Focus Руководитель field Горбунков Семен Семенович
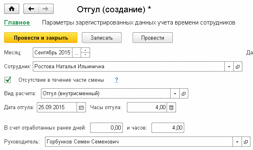This screenshot has height=150, width=253. 139,142
